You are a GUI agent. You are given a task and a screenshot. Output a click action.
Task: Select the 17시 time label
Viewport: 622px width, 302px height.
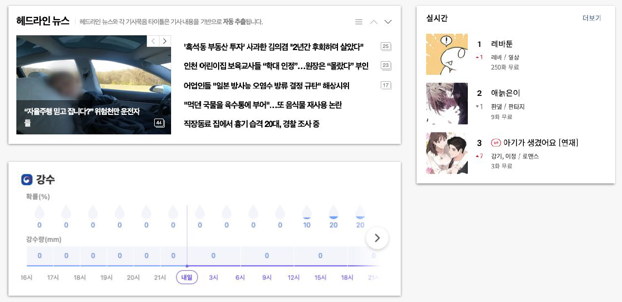point(53,277)
